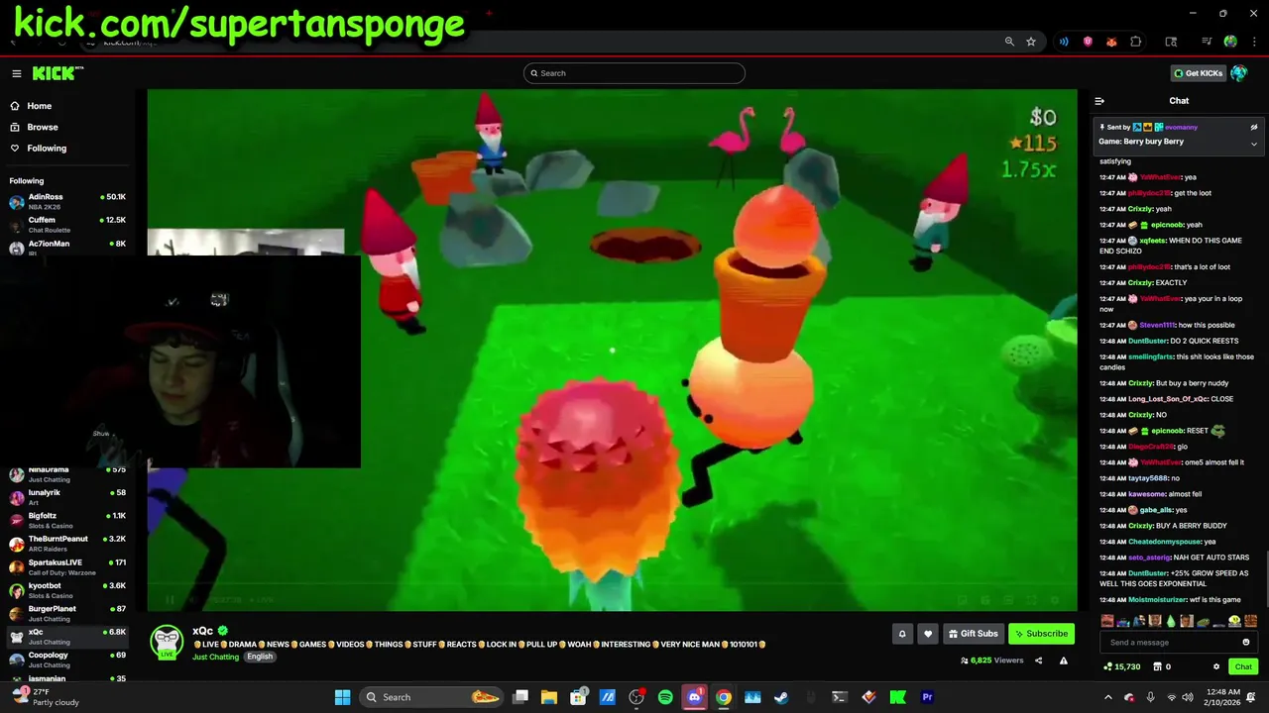Open the emoji picker in chat
1269x713 pixels.
click(x=1246, y=642)
